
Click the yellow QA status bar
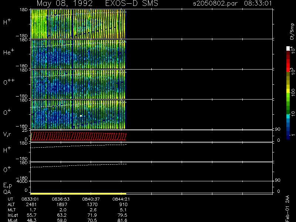tap(78, 194)
